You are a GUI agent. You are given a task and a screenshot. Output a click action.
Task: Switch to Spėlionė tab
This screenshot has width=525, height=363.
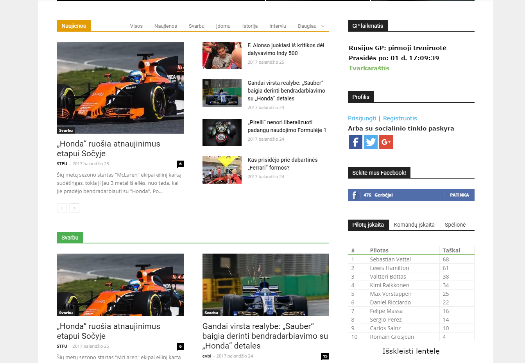(455, 225)
